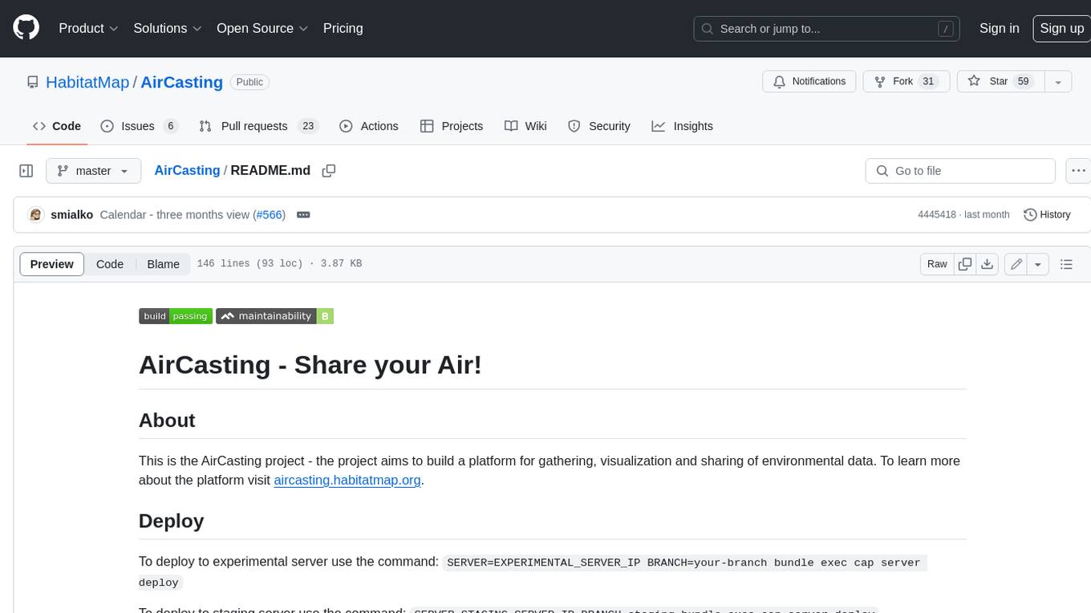Open the Insights tab

(x=683, y=126)
